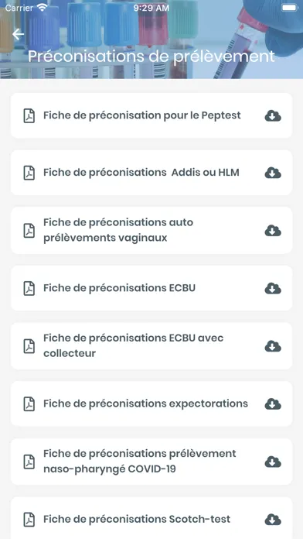The height and width of the screenshot is (539, 303).
Task: Click PDF icon of Peptest fiche
Action: click(x=29, y=116)
